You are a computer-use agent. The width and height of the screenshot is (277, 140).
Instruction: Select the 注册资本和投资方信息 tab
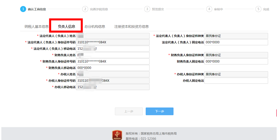click(x=132, y=27)
